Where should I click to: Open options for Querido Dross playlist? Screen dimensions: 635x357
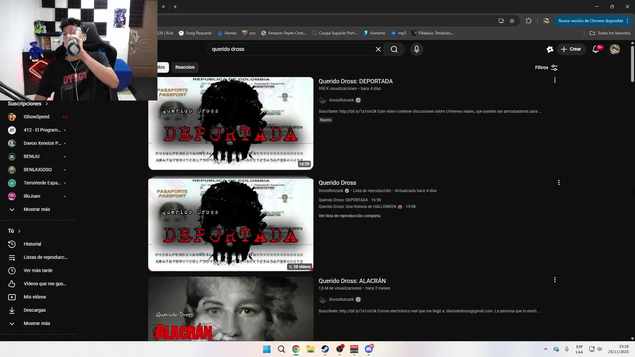click(x=559, y=182)
